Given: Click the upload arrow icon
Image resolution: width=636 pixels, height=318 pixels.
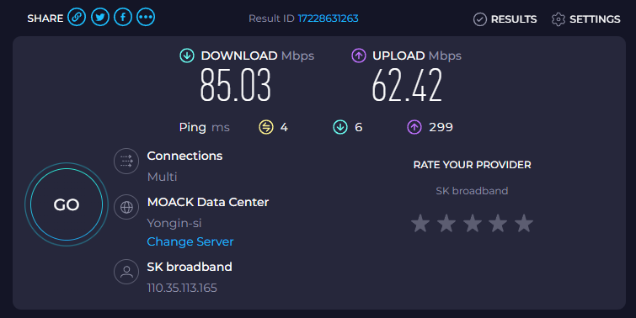Looking at the screenshot, I should pyautogui.click(x=359, y=56).
